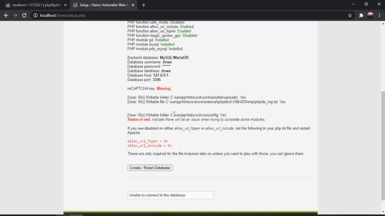This screenshot has width=385, height=216.
Task: Click 'PHP function allow_url_fopen: Enabled' line
Action: click(159, 31)
